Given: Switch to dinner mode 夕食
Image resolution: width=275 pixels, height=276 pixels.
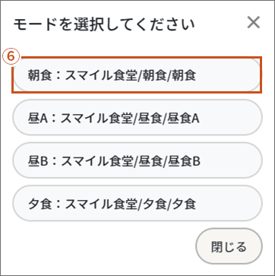Looking at the screenshot, I should click(x=137, y=203).
